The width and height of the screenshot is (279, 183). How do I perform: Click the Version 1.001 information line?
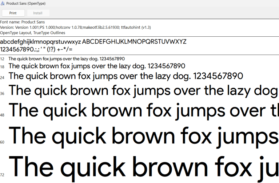click(75, 27)
